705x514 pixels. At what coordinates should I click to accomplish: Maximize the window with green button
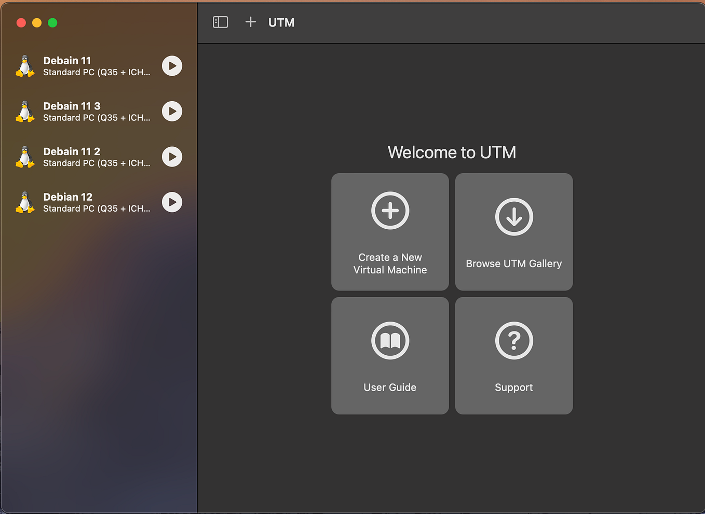(x=52, y=23)
